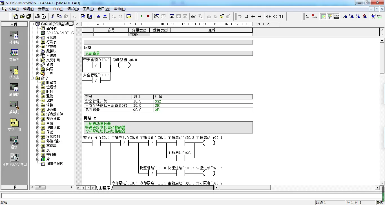The width and height of the screenshot is (385, 205).
Task: Open 状态表 from the 查看 navigation bar
Action: (14, 72)
